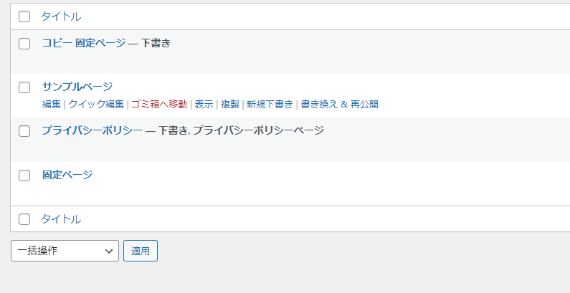Screen dimensions: 570x293
Task: Toggle the footer select-all checkbox
Action: (24, 219)
